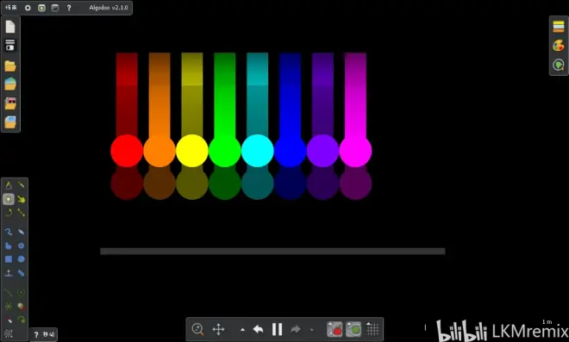Toggle gravity with the red apple icon
Viewport: 569px width, 342px height.
(335, 329)
